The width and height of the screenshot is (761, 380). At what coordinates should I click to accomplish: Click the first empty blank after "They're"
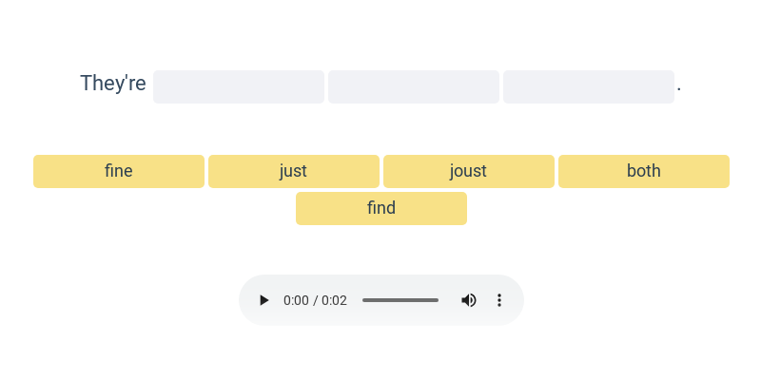coord(239,86)
